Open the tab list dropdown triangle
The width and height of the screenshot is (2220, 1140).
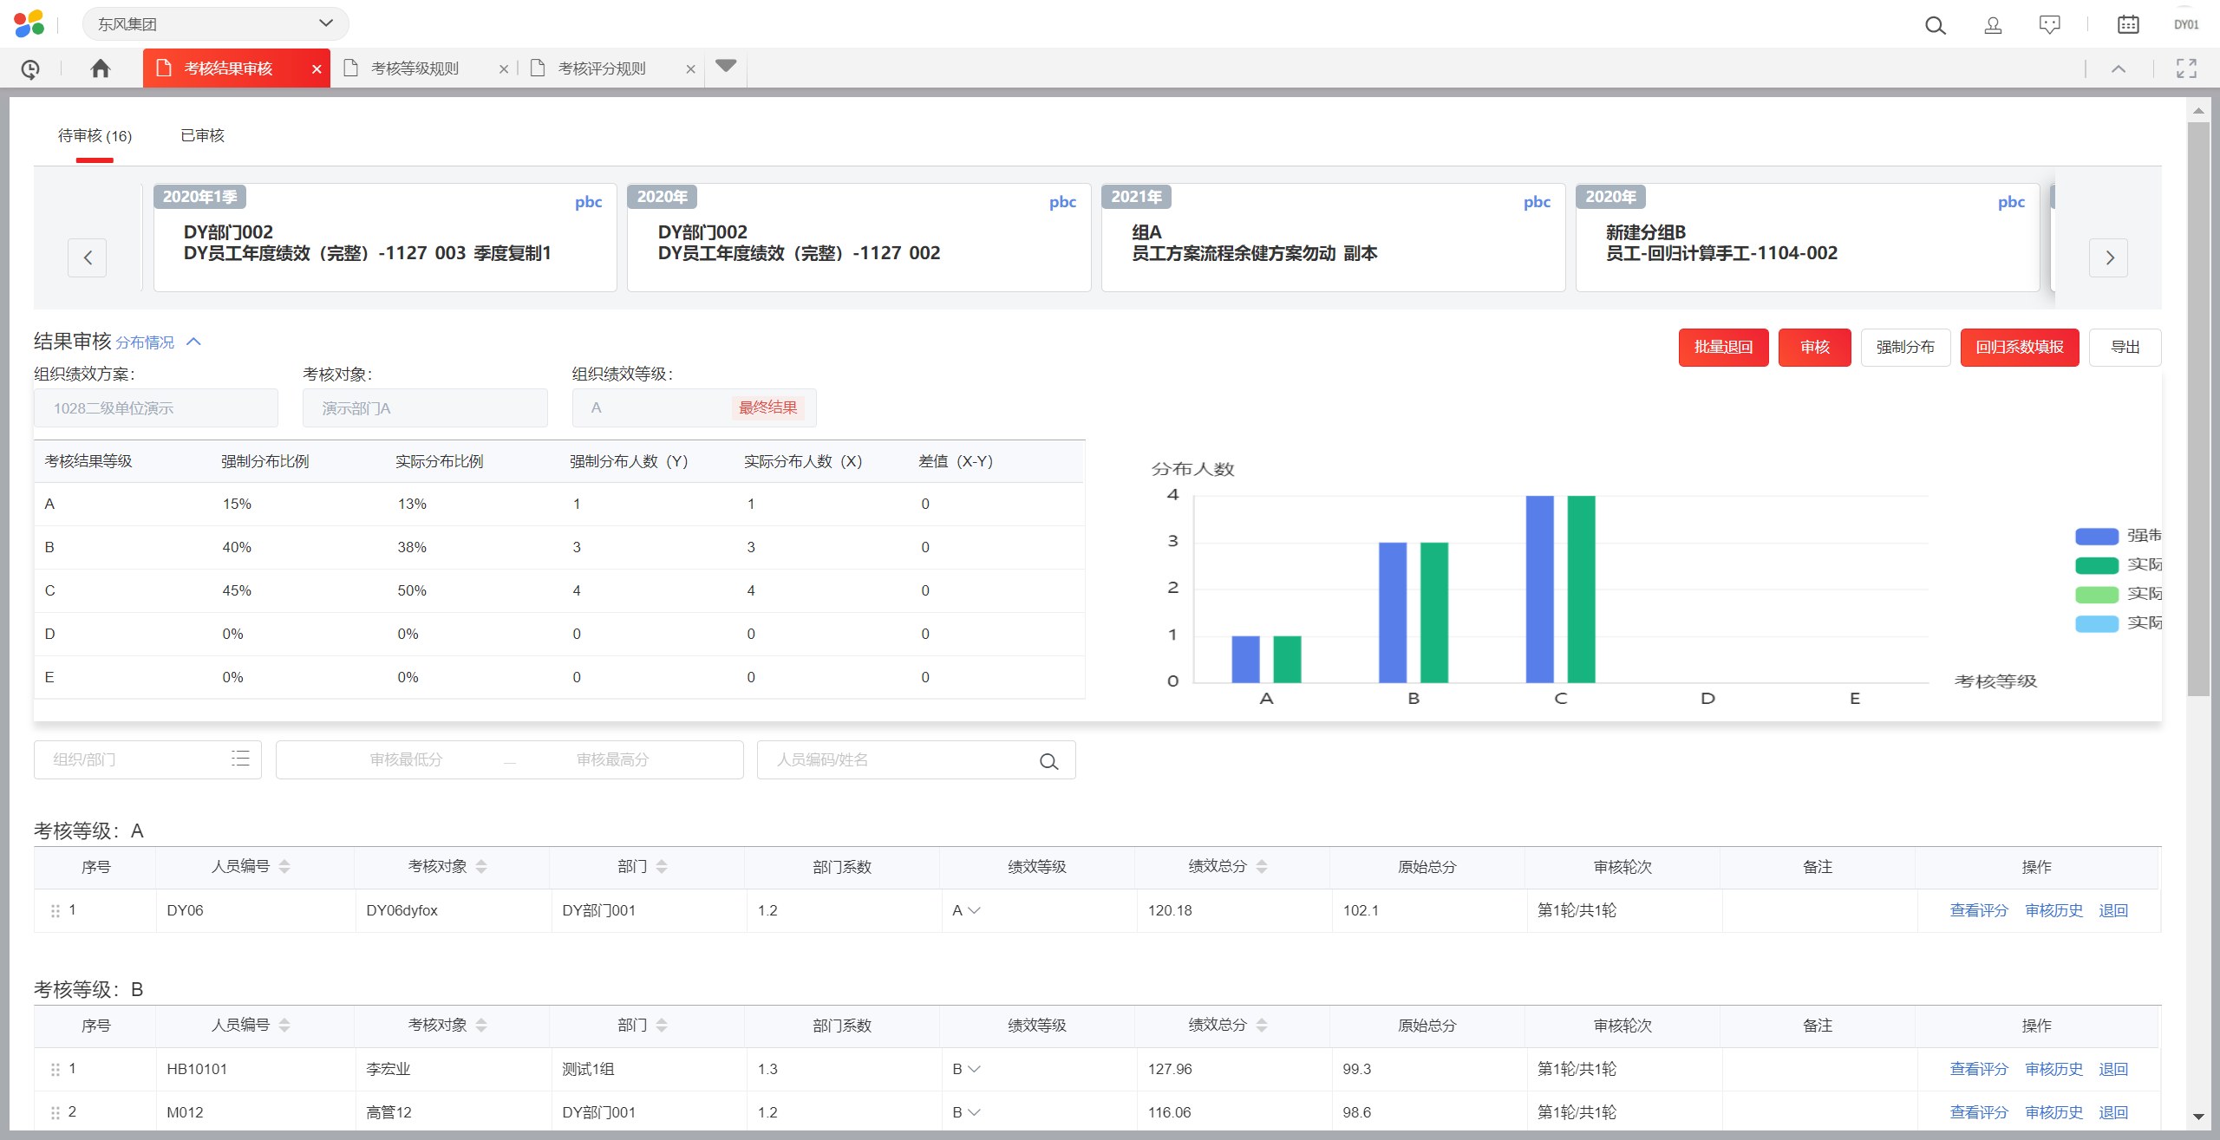click(726, 66)
